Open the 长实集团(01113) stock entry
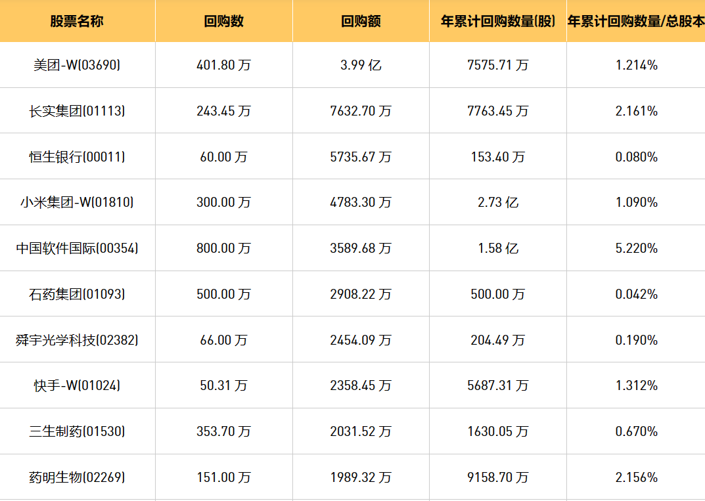The height and width of the screenshot is (501, 705). 77,111
